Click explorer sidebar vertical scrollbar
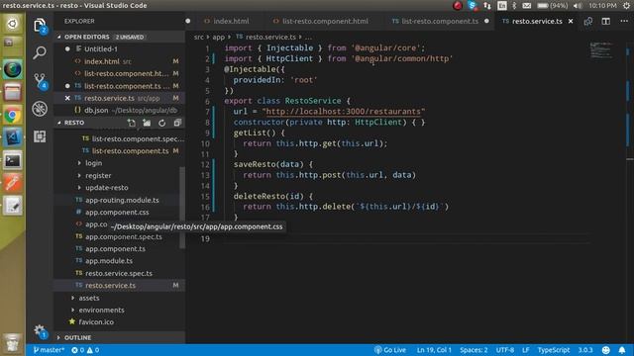Screen dimensions: 634x356 pyautogui.click(x=182, y=208)
